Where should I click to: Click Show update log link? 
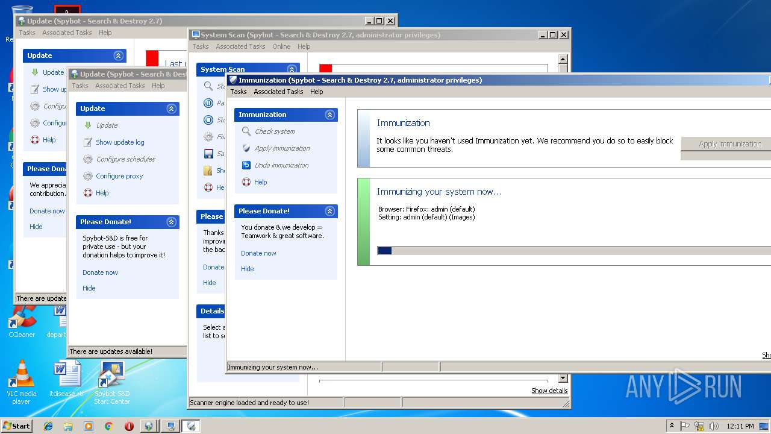coord(120,142)
